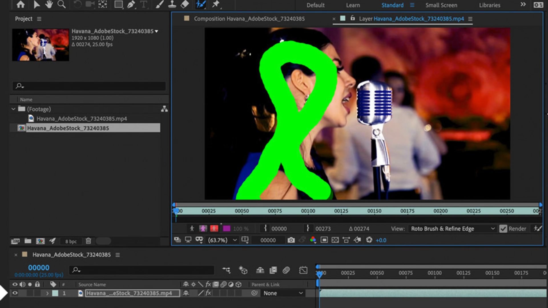548x308 pixels.
Task: Click the 8 bpc color depth button
Action: 71,242
